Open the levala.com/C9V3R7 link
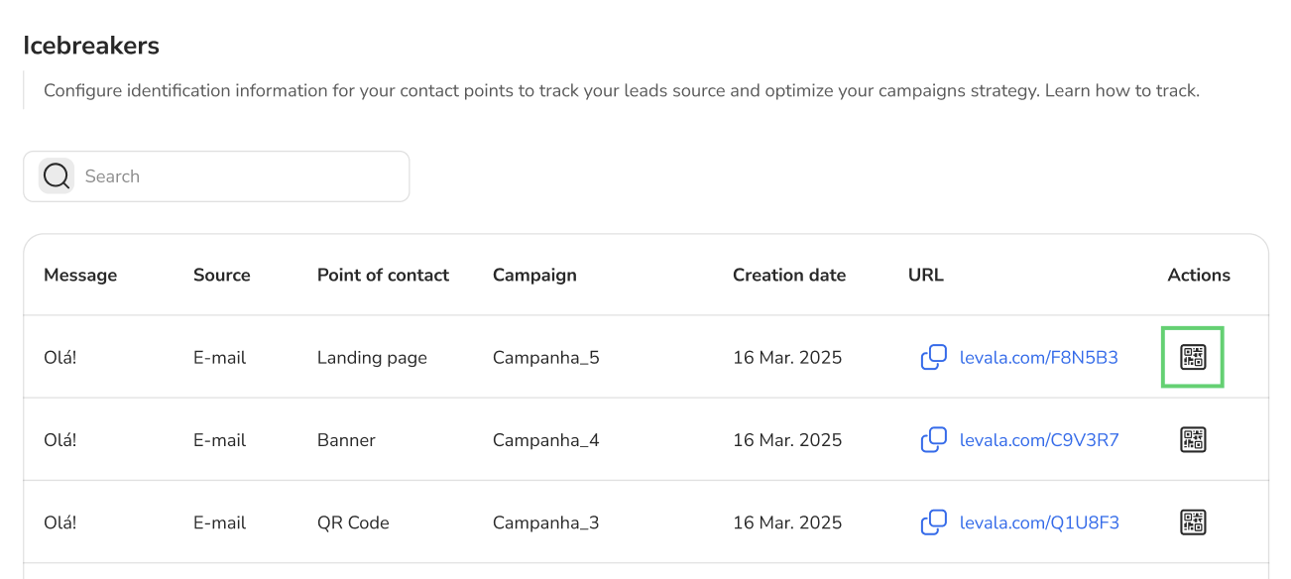This screenshot has width=1291, height=579. (x=1038, y=440)
